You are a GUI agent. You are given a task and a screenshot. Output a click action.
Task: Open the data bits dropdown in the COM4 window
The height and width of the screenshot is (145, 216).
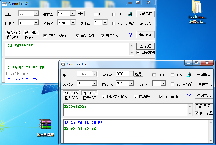click(x=94, y=83)
